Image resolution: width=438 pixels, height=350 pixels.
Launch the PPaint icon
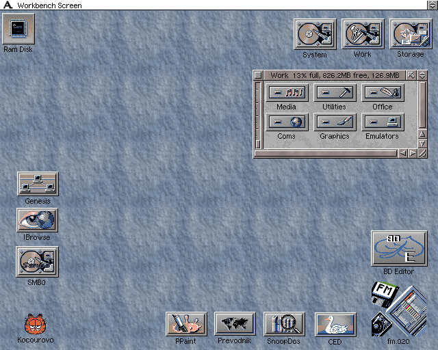tap(186, 324)
